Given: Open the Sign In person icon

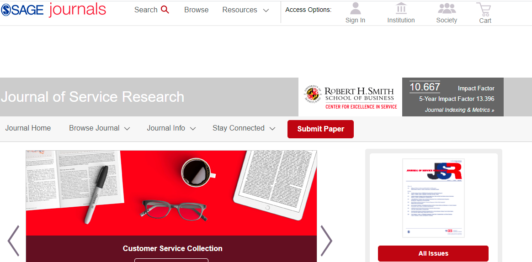Looking at the screenshot, I should 355,8.
